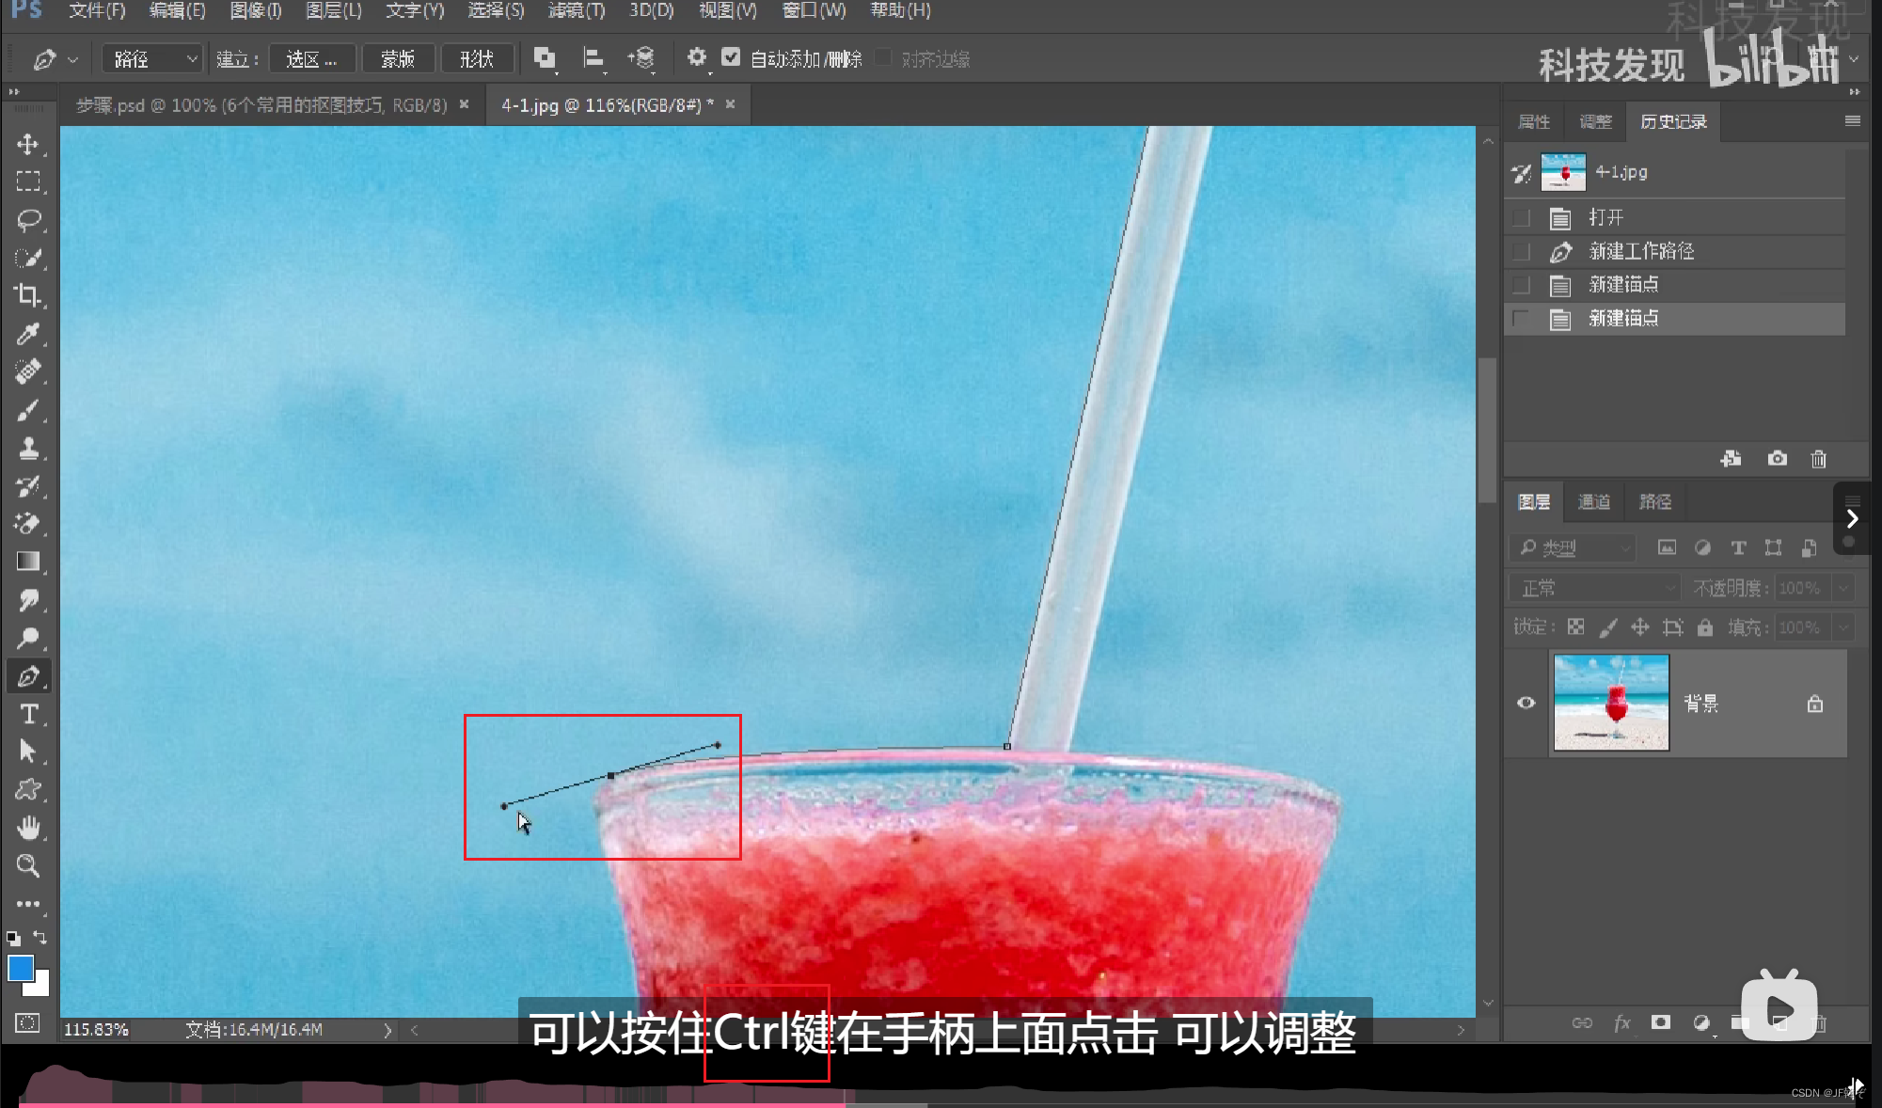Viewport: 1882px width, 1108px height.
Task: Create new snapshot camera icon
Action: click(x=1777, y=459)
